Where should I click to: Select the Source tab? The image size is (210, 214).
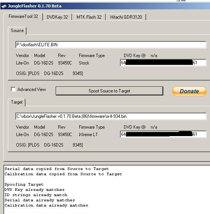pyautogui.click(x=17, y=31)
